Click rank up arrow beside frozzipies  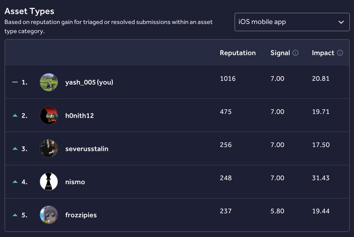(x=15, y=215)
